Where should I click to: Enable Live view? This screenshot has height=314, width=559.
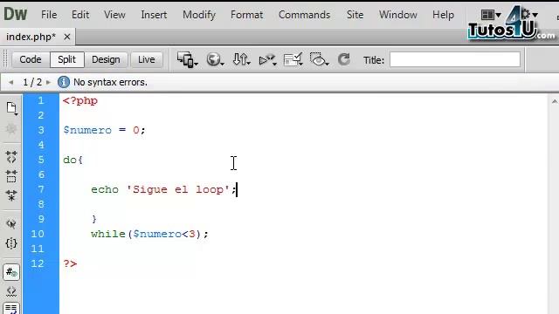coord(147,59)
